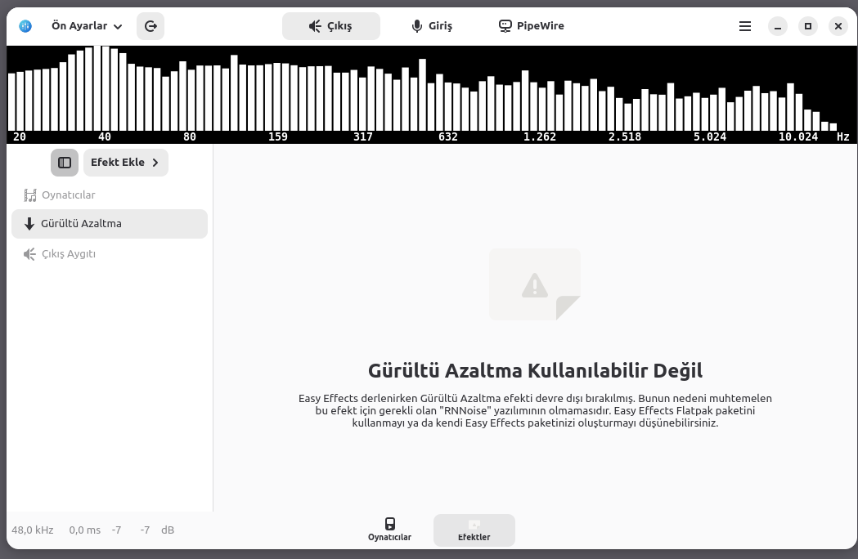Click the Easy Effects app logo icon

[25, 26]
